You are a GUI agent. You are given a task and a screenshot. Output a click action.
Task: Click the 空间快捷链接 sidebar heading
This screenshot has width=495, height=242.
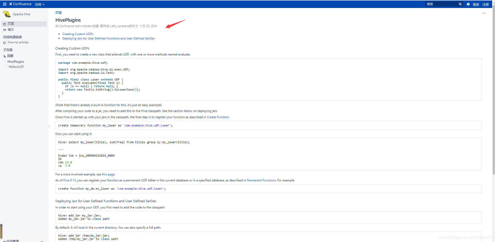pyautogui.click(x=12, y=37)
